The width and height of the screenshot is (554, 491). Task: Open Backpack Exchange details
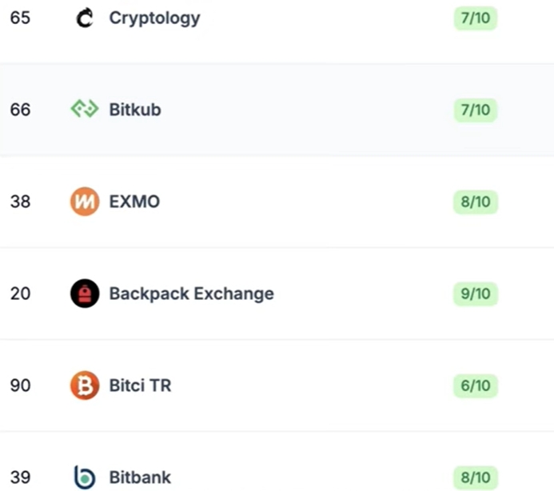(x=192, y=294)
